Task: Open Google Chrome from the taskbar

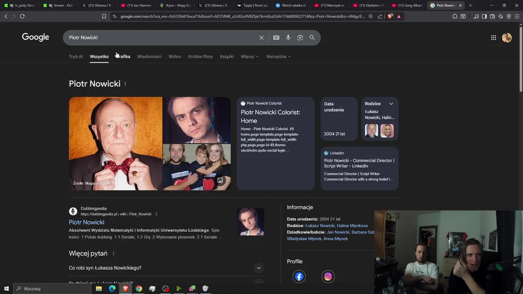Action: [139, 288]
